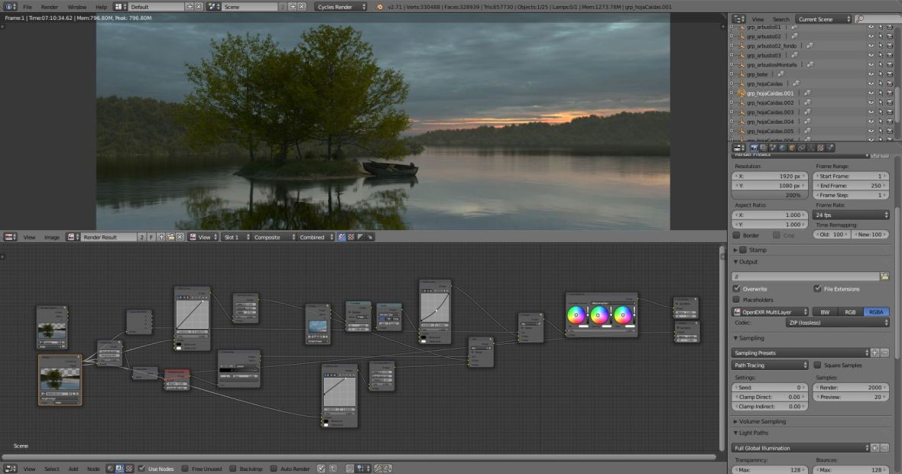The width and height of the screenshot is (902, 474).
Task: Browse output path with folder icon
Action: tap(884, 276)
